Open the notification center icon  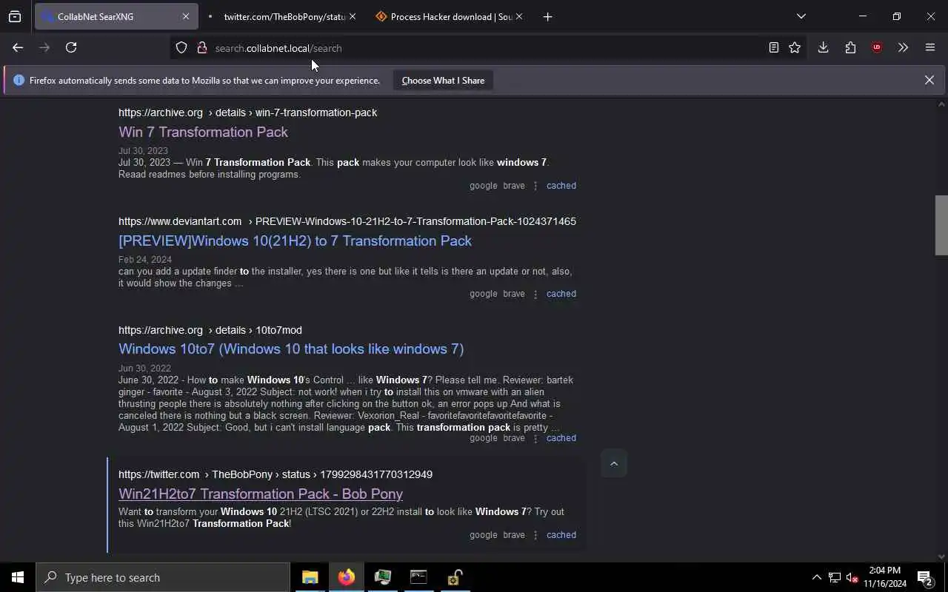click(925, 577)
